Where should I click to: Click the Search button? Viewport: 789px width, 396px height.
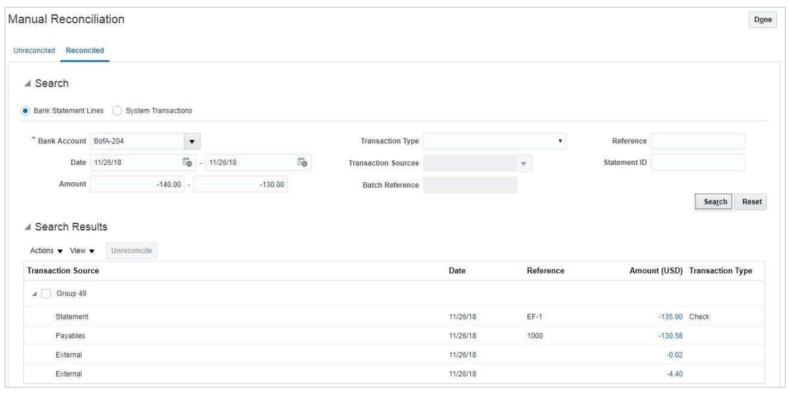[x=713, y=202]
